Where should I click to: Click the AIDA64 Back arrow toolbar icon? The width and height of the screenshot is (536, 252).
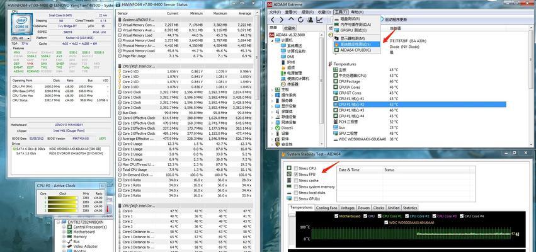[273, 20]
